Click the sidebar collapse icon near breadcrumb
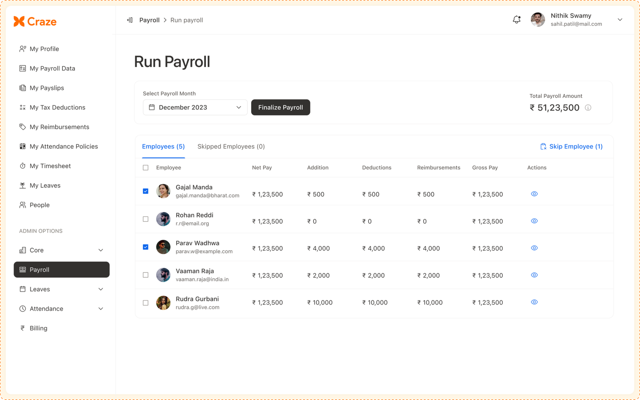 coord(129,20)
